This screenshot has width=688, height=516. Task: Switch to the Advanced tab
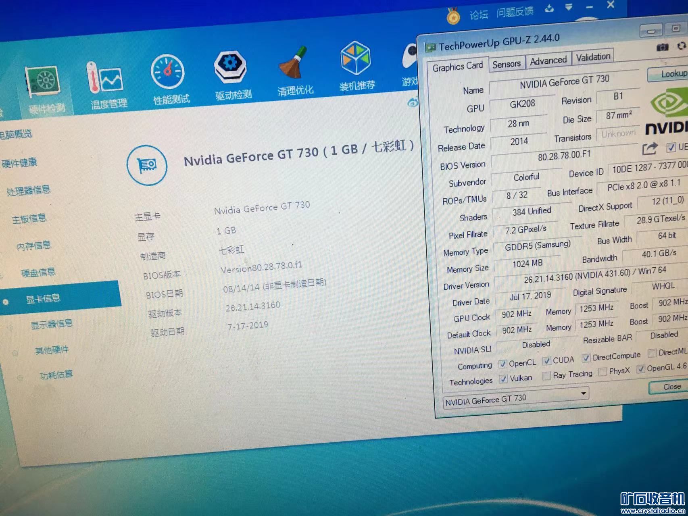(x=548, y=60)
